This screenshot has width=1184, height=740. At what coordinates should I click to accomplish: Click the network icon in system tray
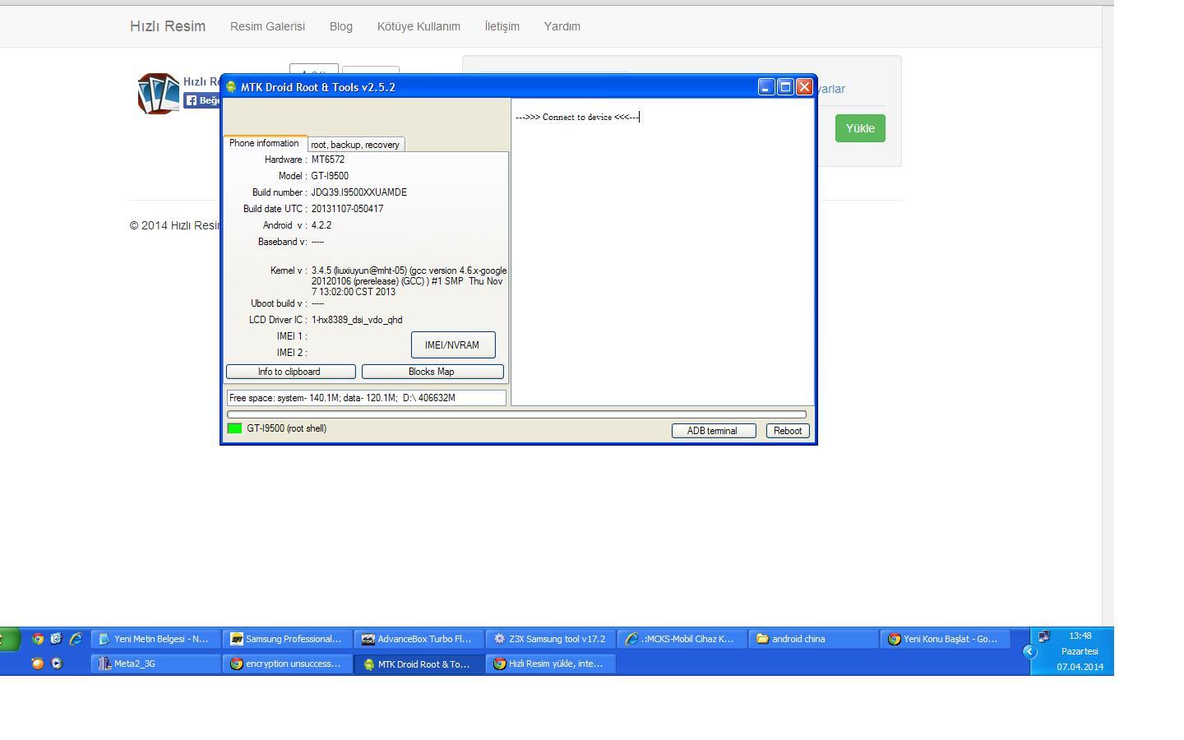pyautogui.click(x=1043, y=636)
